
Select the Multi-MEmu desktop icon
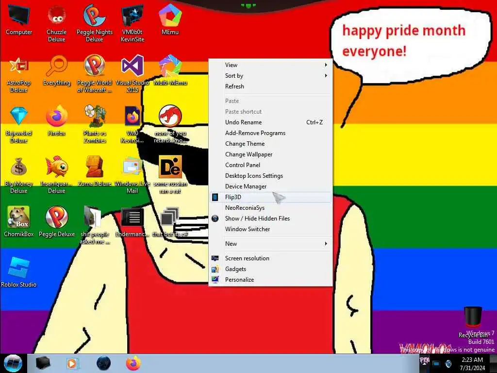pyautogui.click(x=170, y=71)
